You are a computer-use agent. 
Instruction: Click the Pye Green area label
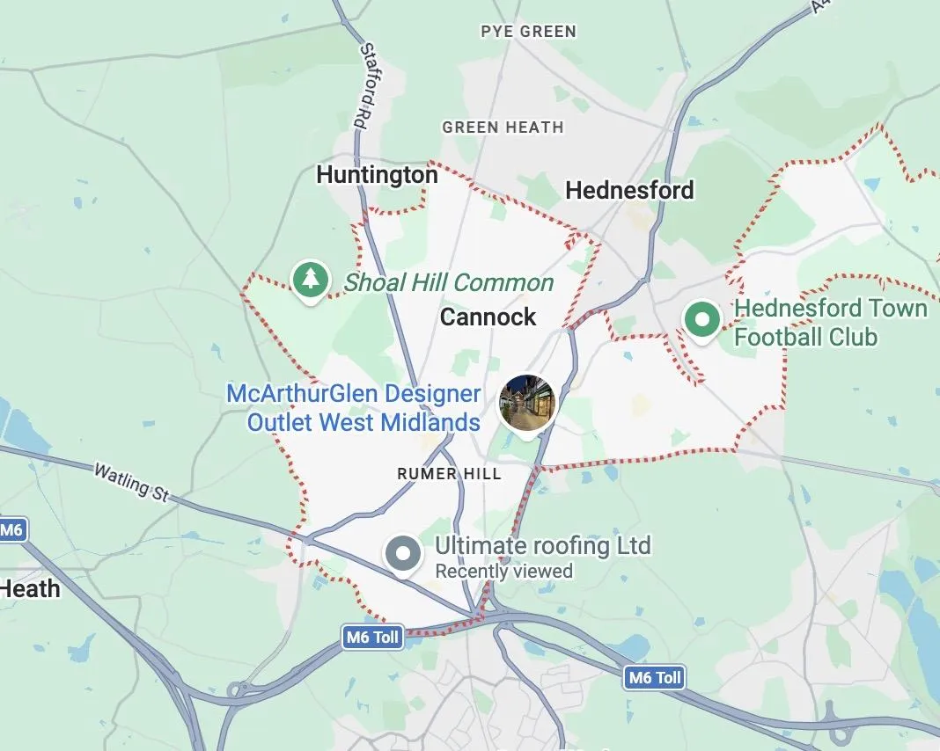coord(529,32)
